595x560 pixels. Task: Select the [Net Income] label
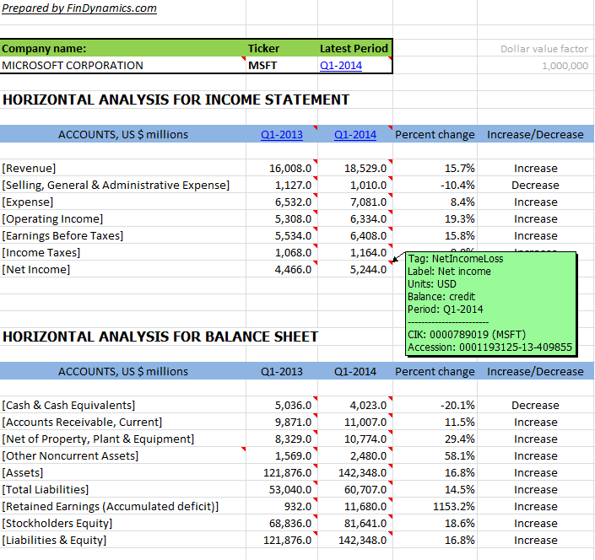[x=36, y=270]
